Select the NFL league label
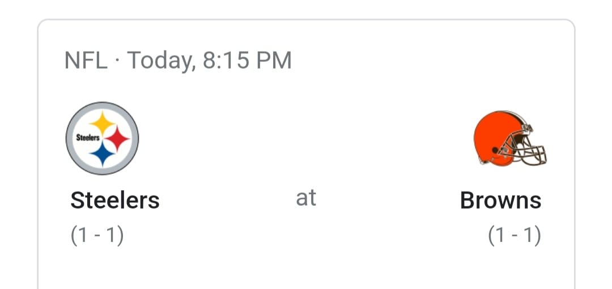612x289 pixels. (86, 60)
